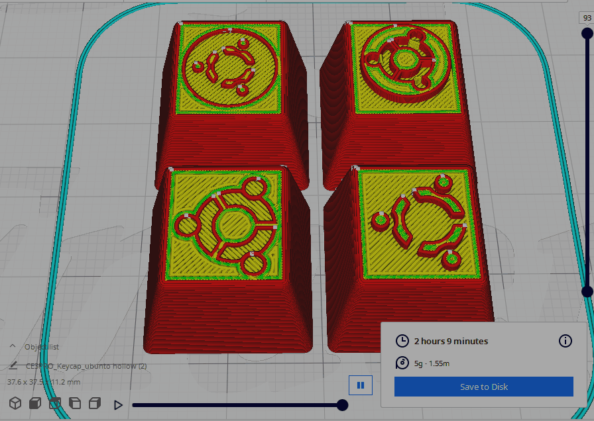The width and height of the screenshot is (594, 421).
Task: Click the simulation path slider handle
Action: (342, 404)
